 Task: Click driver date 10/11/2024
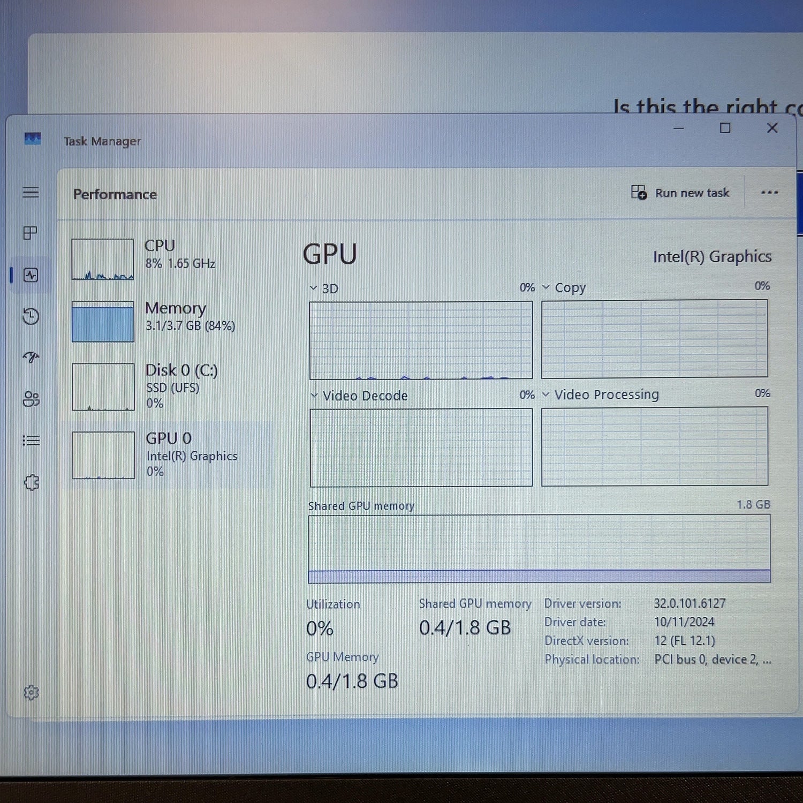[684, 622]
